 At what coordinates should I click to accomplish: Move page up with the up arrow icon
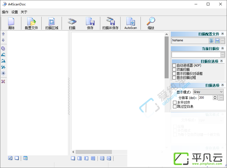[x=3, y=34]
